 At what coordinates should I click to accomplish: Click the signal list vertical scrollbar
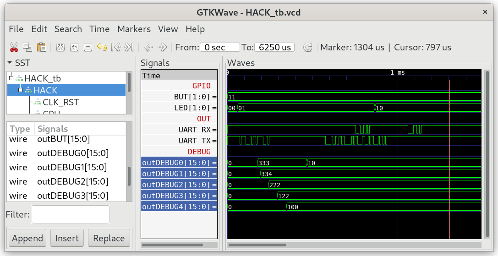tap(129, 176)
